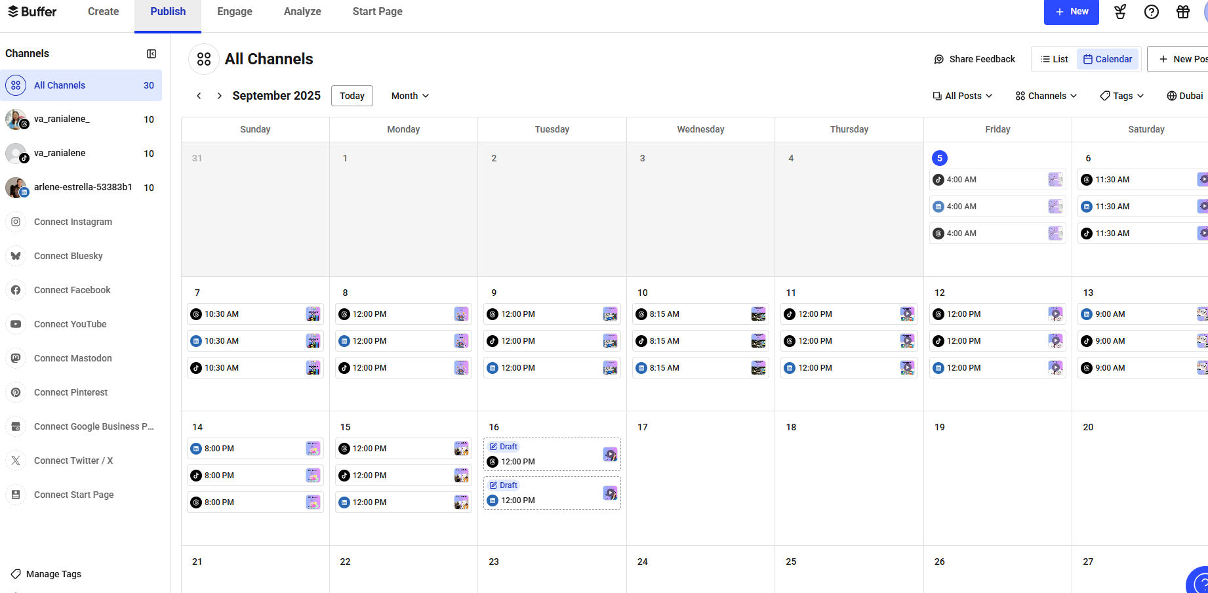Click the Connect Bluesky butterfly icon
The width and height of the screenshot is (1208, 593).
(16, 256)
